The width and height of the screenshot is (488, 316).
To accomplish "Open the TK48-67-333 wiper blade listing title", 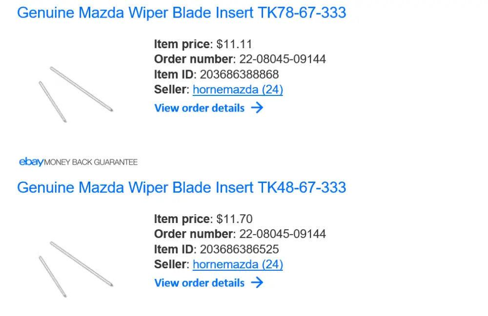I will click(x=182, y=187).
